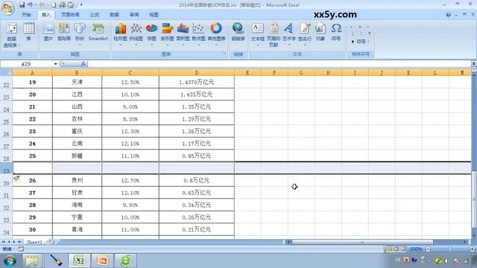
Task: Click cell with value 1.433万亿元
Action: point(197,95)
